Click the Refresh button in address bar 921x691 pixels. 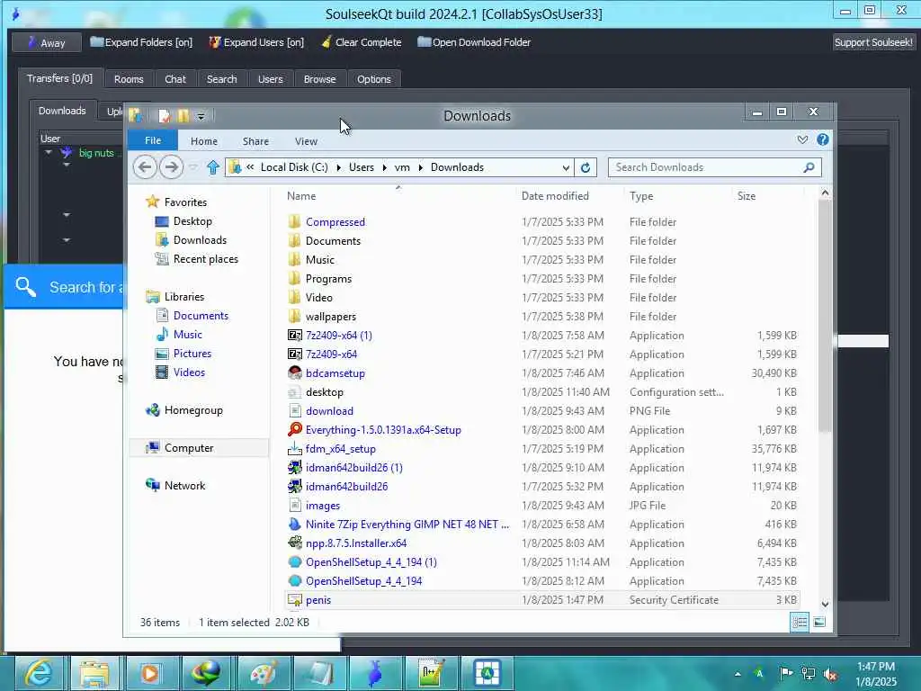click(585, 167)
